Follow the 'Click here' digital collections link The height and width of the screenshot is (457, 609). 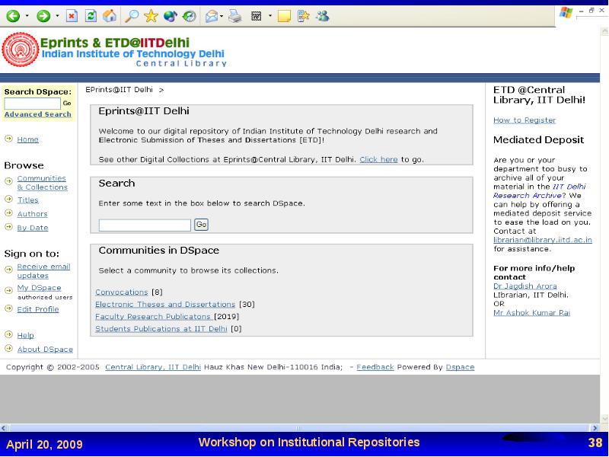(x=378, y=160)
